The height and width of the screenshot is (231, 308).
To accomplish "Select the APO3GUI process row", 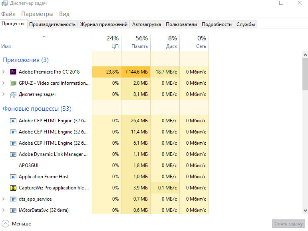I will [104, 165].
